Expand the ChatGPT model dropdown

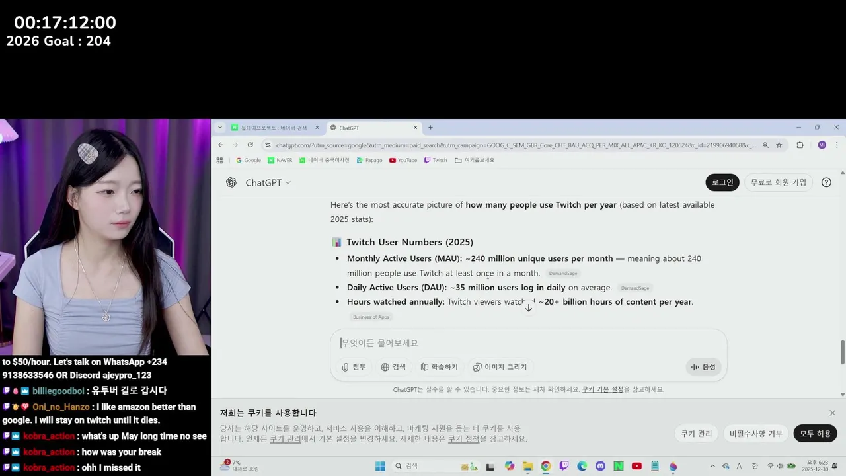tap(268, 182)
